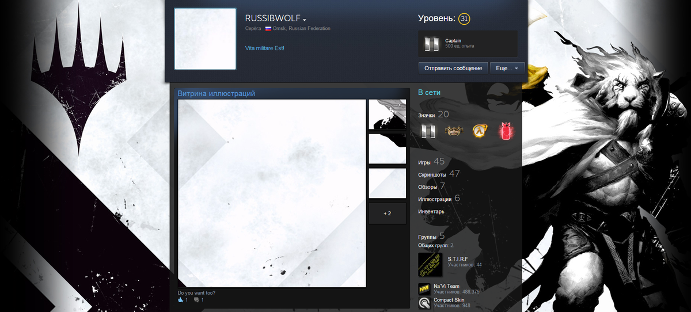
Task: Click the Russian flag icon
Action: point(268,28)
